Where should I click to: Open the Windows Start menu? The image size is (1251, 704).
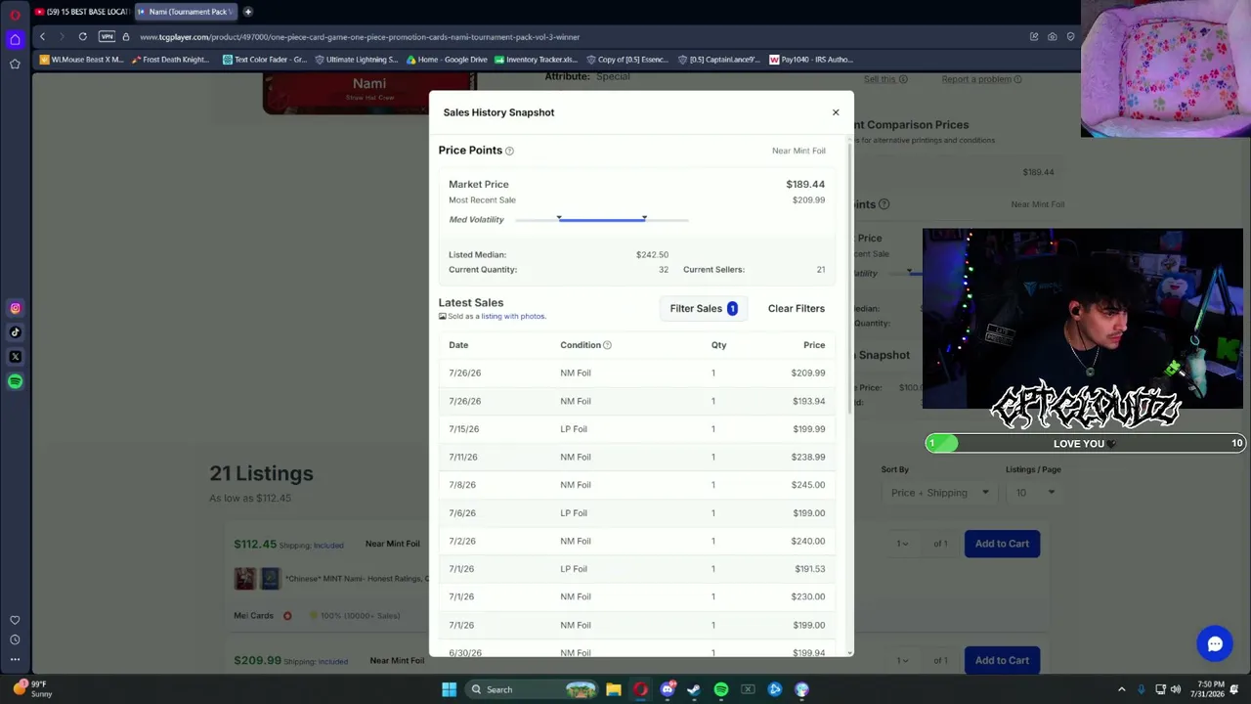pyautogui.click(x=449, y=689)
